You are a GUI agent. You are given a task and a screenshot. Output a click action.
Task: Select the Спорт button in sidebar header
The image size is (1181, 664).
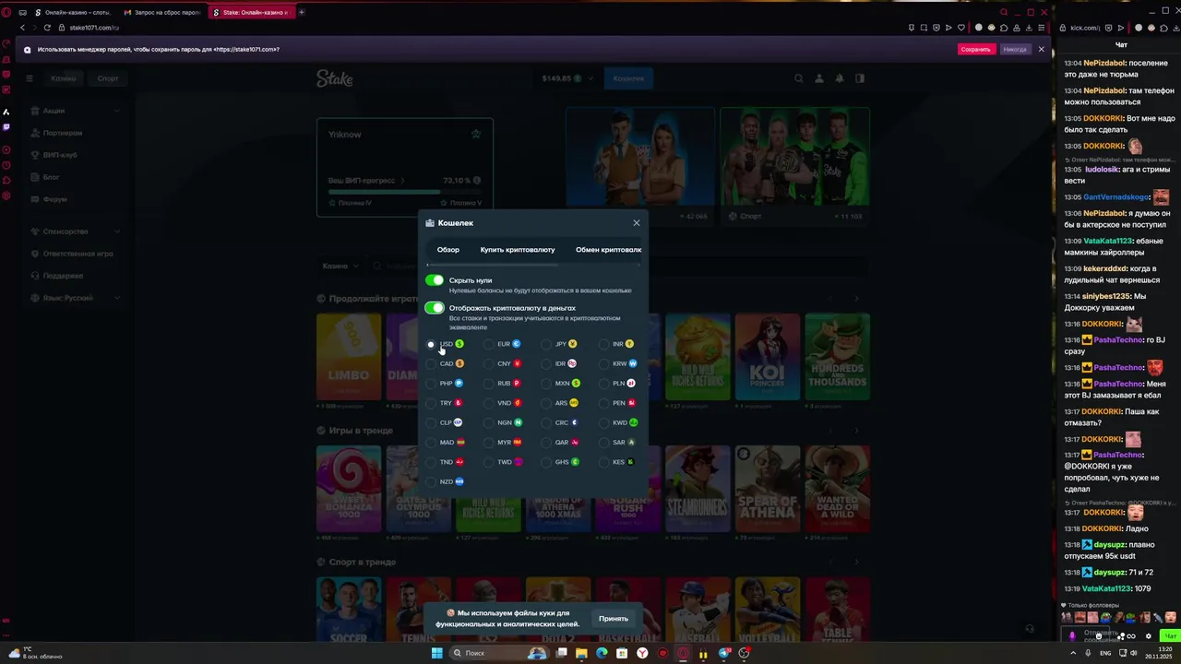(x=108, y=78)
